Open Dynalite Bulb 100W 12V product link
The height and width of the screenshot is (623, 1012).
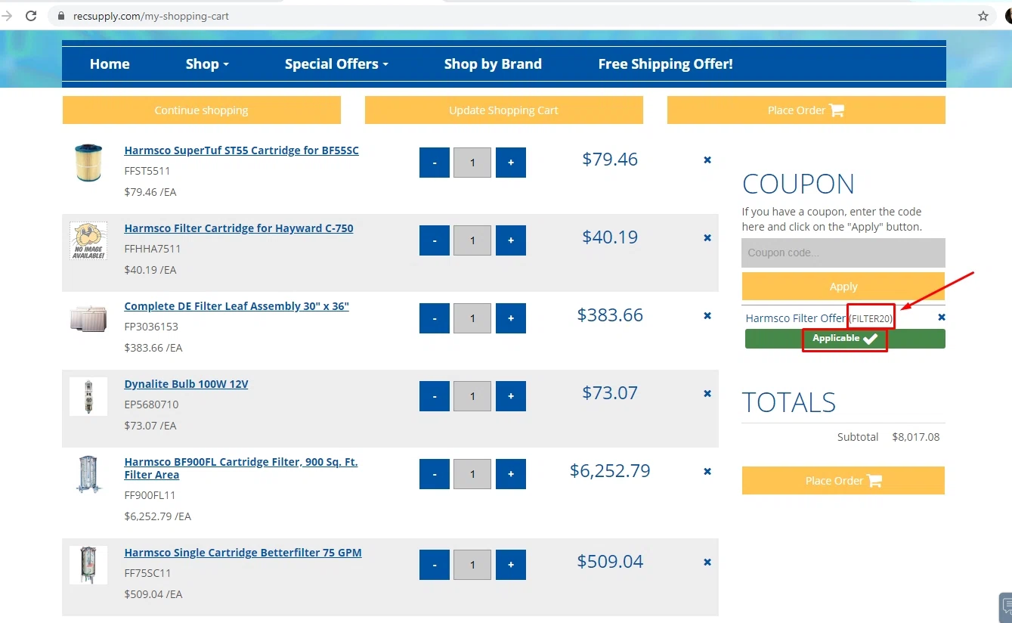coord(187,384)
